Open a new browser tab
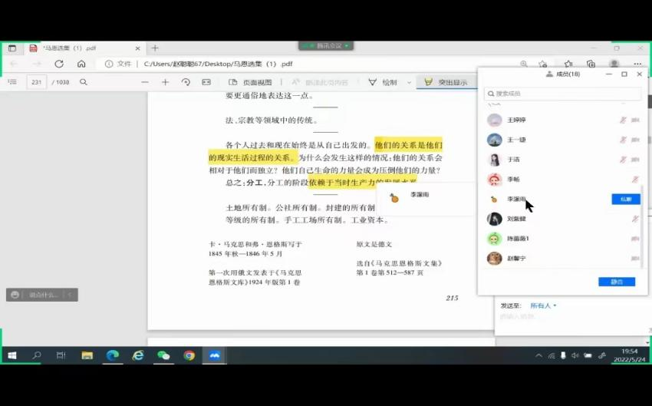This screenshot has width=652, height=406. click(155, 48)
